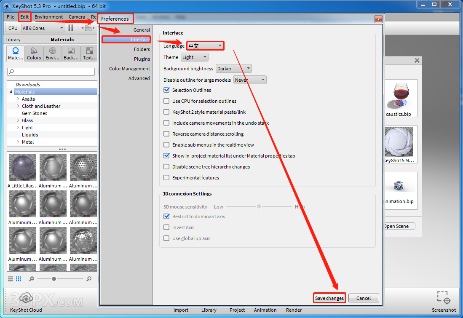Image resolution: width=463 pixels, height=318 pixels.
Task: Adjust the thumbnail size slider
Action: 54,279
